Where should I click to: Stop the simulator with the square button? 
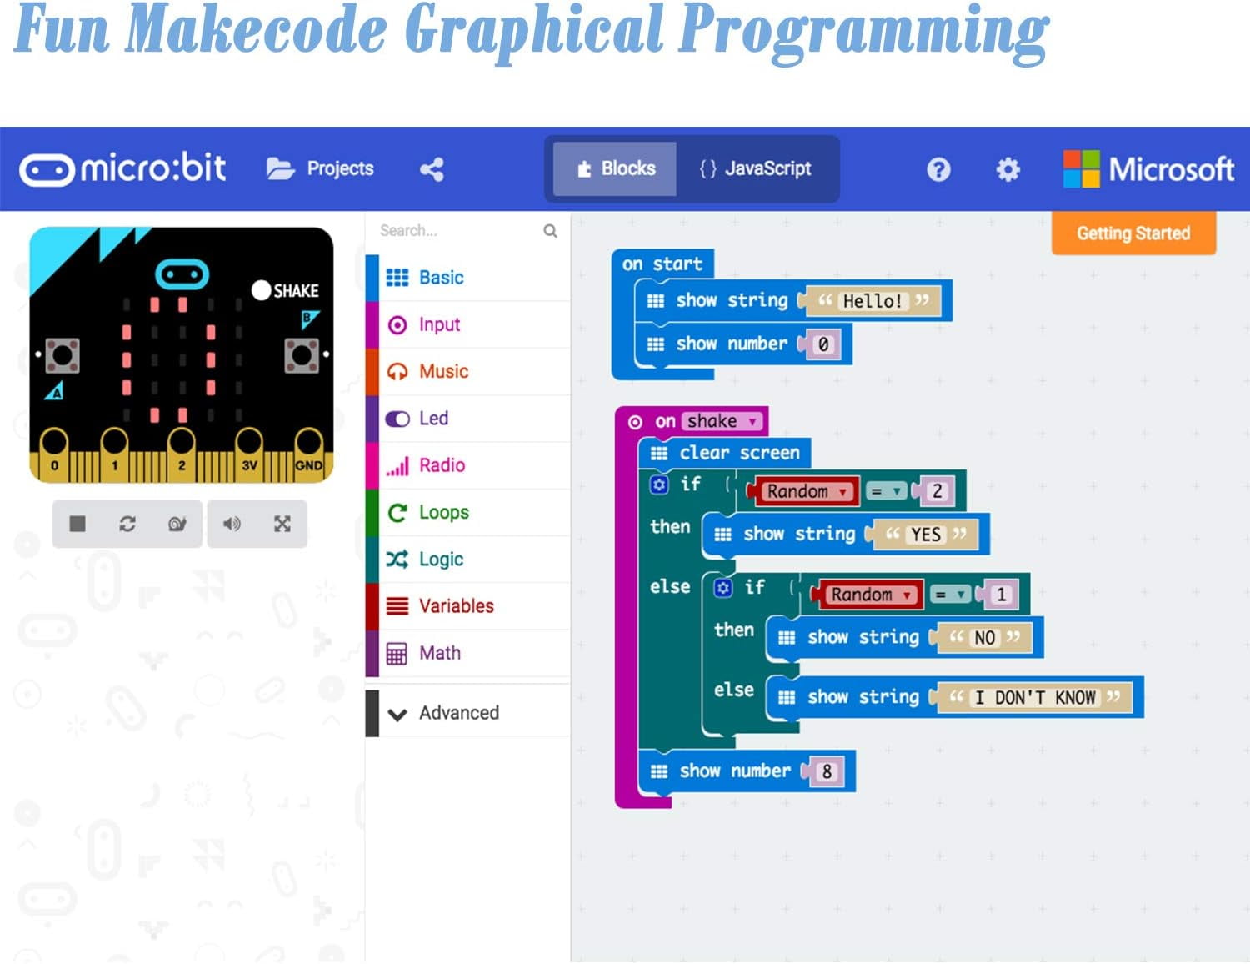coord(77,524)
